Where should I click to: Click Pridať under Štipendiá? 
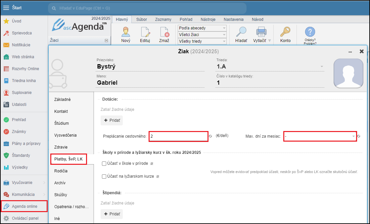point(112,214)
